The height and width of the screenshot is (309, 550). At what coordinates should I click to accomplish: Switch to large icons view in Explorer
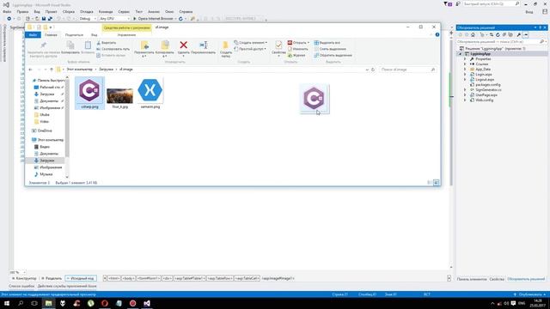(x=436, y=183)
